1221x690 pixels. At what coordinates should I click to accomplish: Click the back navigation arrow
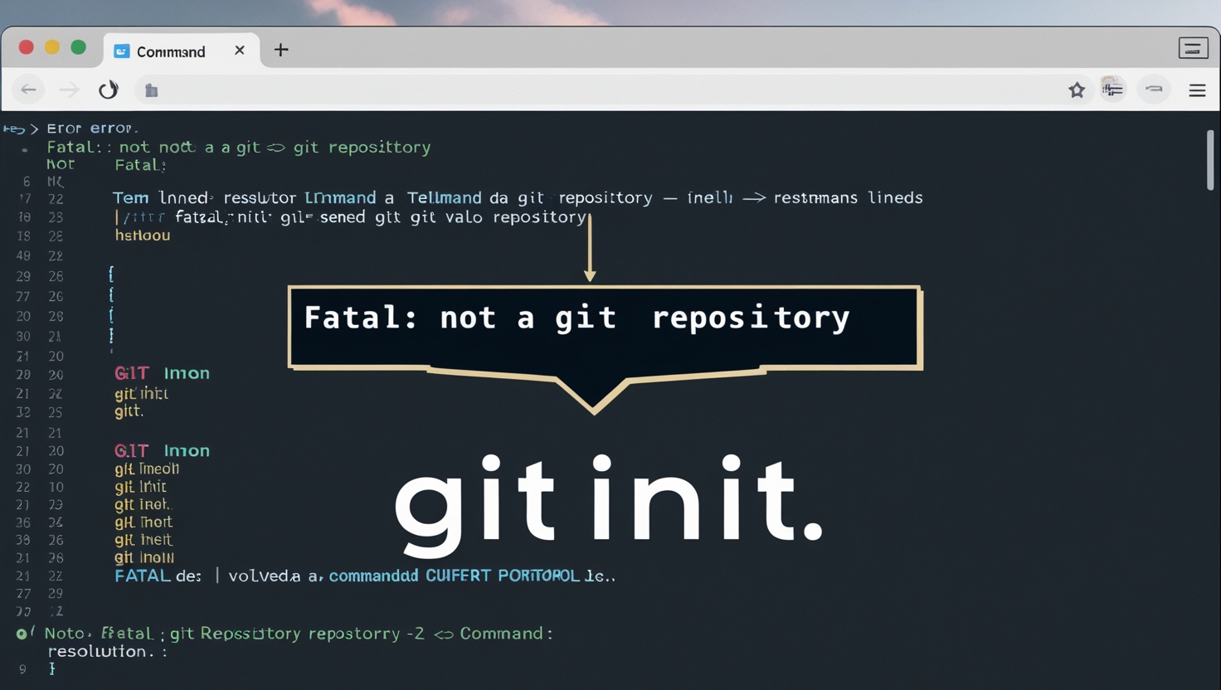tap(29, 90)
